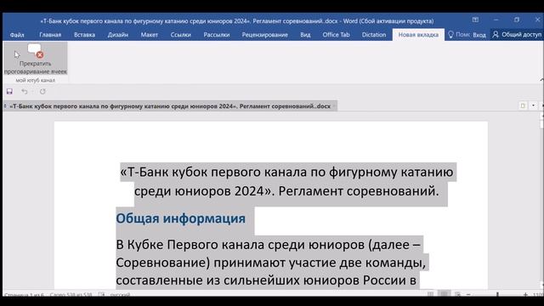Open the Файл menu

(x=17, y=35)
